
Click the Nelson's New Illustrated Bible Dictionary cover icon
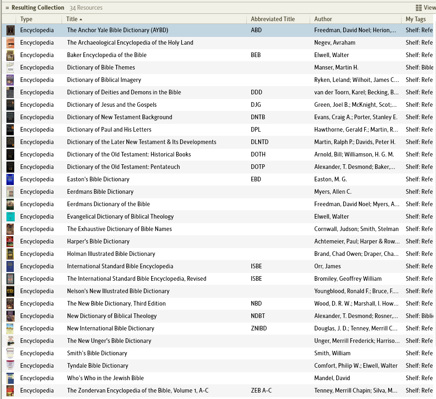(x=10, y=291)
